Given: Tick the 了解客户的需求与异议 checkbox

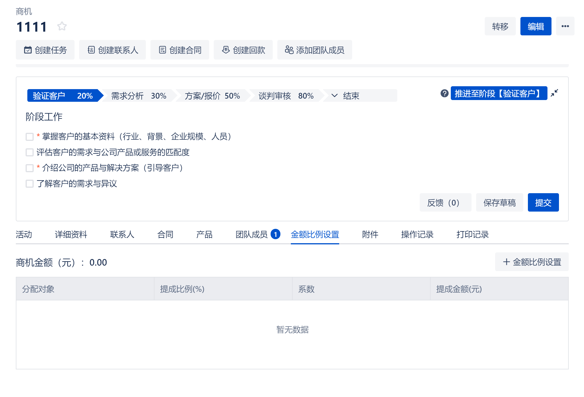Looking at the screenshot, I should 30,184.
